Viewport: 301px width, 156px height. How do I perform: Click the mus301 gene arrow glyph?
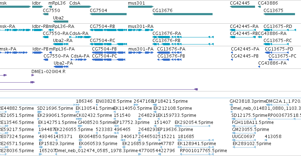pos(141,7)
